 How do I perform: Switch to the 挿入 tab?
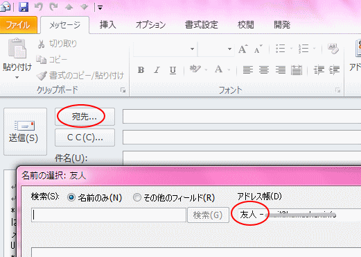[107, 25]
